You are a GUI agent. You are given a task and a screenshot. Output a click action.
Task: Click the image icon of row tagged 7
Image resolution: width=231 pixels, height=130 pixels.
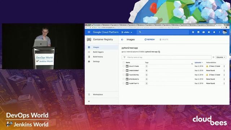tap(127, 66)
